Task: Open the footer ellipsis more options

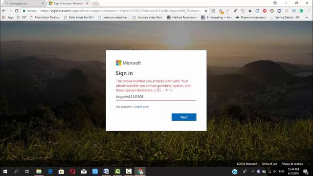Action: click(309, 164)
